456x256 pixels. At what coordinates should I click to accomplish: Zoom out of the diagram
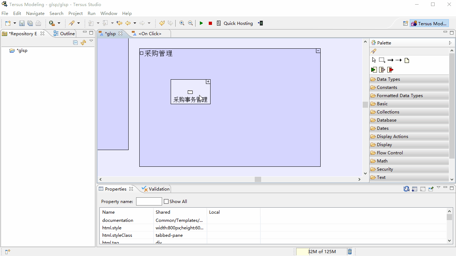coord(190,23)
